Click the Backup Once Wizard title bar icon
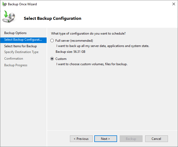The image size is (178, 147). click(x=5, y=4)
